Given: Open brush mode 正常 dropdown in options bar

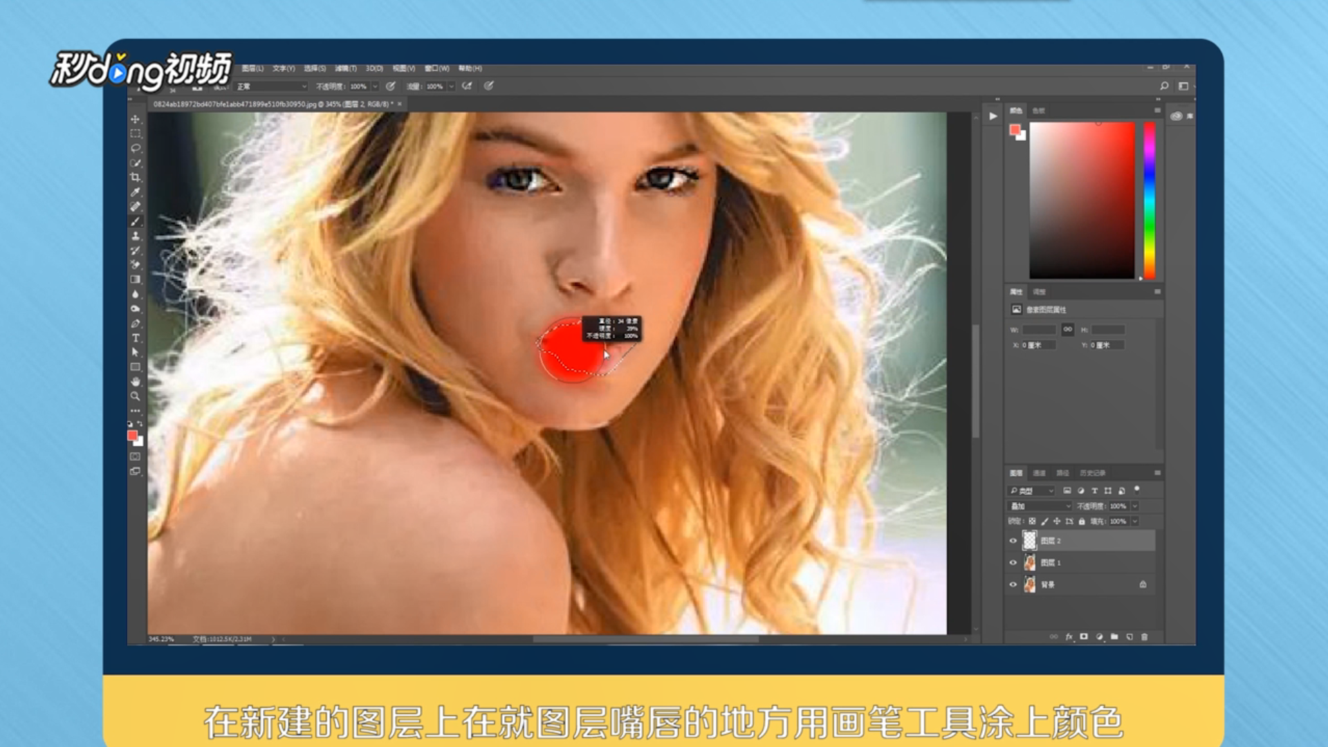Looking at the screenshot, I should (x=272, y=86).
